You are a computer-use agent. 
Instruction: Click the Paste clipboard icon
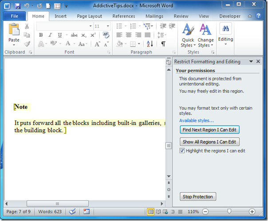pyautogui.click(x=14, y=30)
